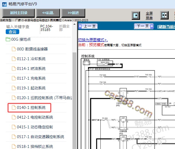Go back with <<后退 button
The image size is (175, 149).
tap(48, 13)
